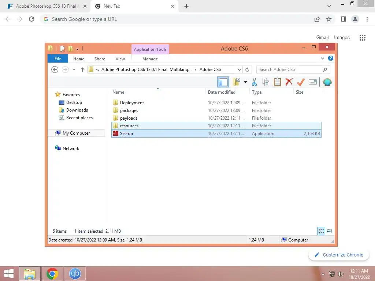Refresh the Adobe CS6 folder view
This screenshot has width=375, height=281.
point(247,70)
